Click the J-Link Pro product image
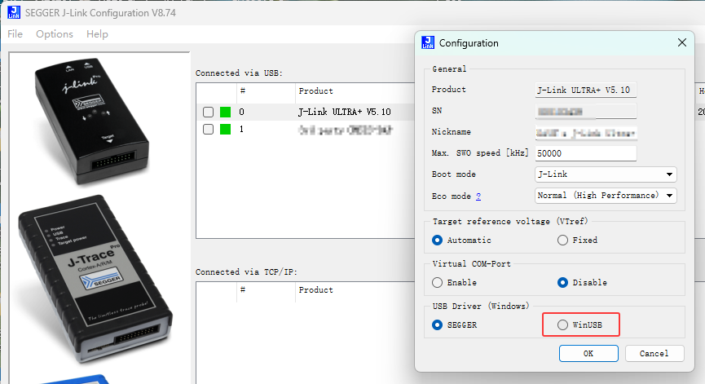This screenshot has width=705, height=384. point(92,121)
